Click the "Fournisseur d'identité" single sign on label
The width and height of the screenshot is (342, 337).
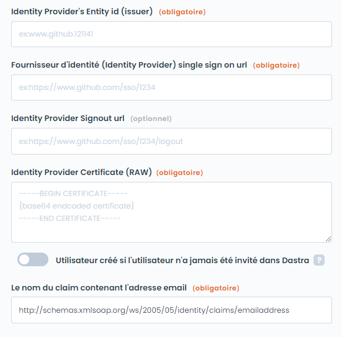129,65
